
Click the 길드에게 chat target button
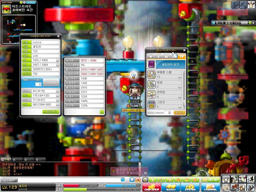pyautogui.click(x=9, y=180)
